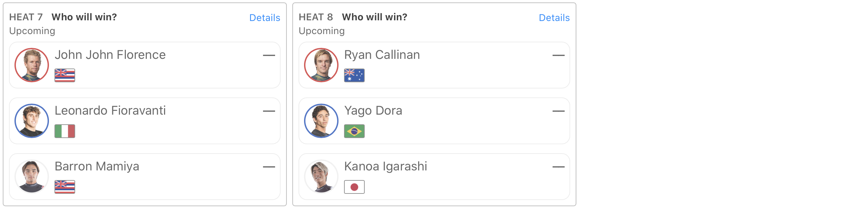868x210 pixels.
Task: Click Leonardo Fioravanti's avatar photo
Action: point(32,121)
